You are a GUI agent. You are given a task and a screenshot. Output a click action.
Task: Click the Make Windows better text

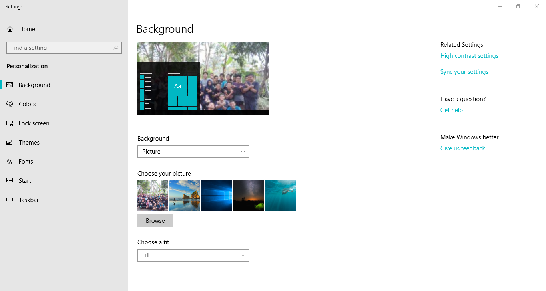coord(470,137)
